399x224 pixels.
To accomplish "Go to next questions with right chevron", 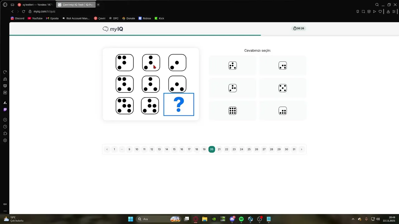I will click(301, 149).
